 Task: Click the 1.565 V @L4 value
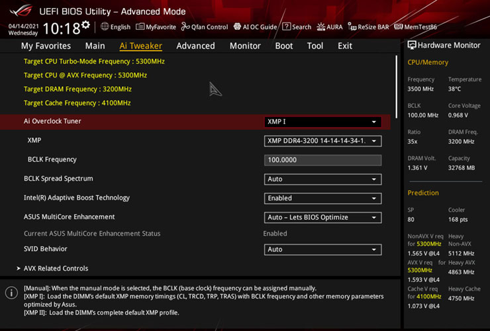pyautogui.click(x=423, y=253)
